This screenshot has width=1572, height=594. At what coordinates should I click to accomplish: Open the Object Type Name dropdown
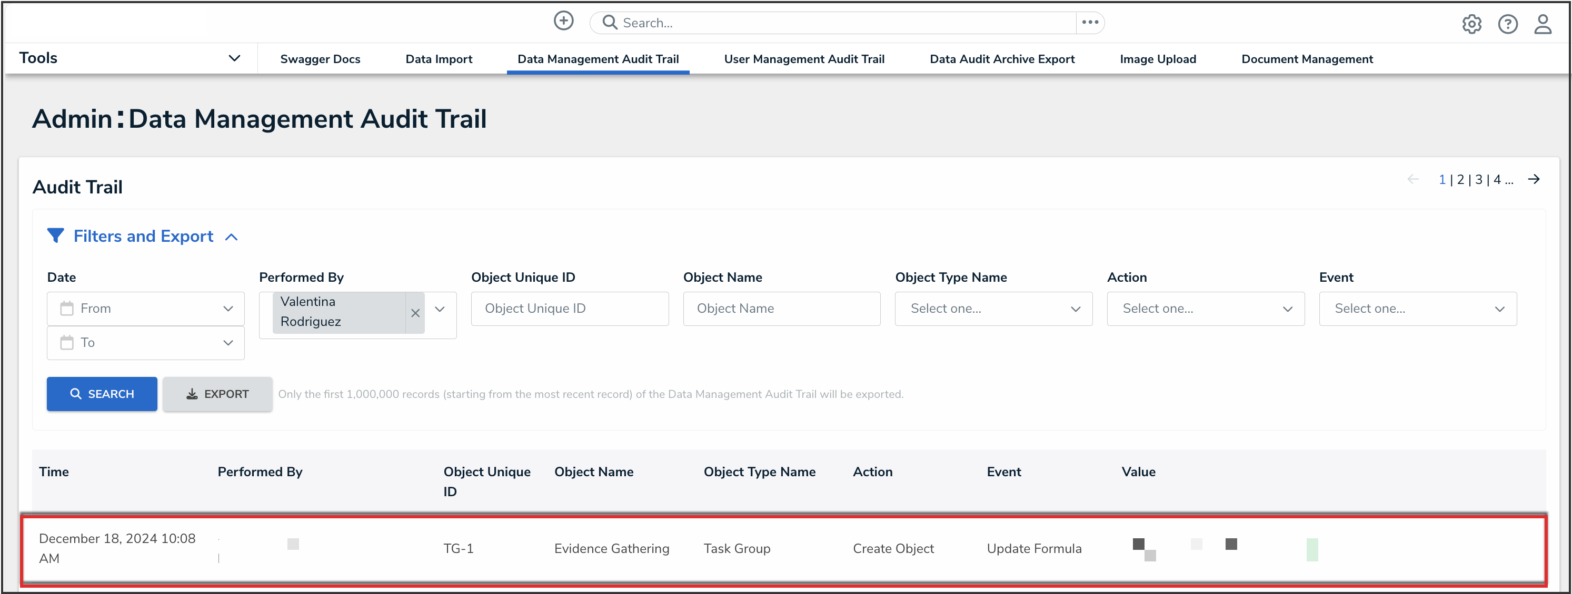(x=993, y=309)
